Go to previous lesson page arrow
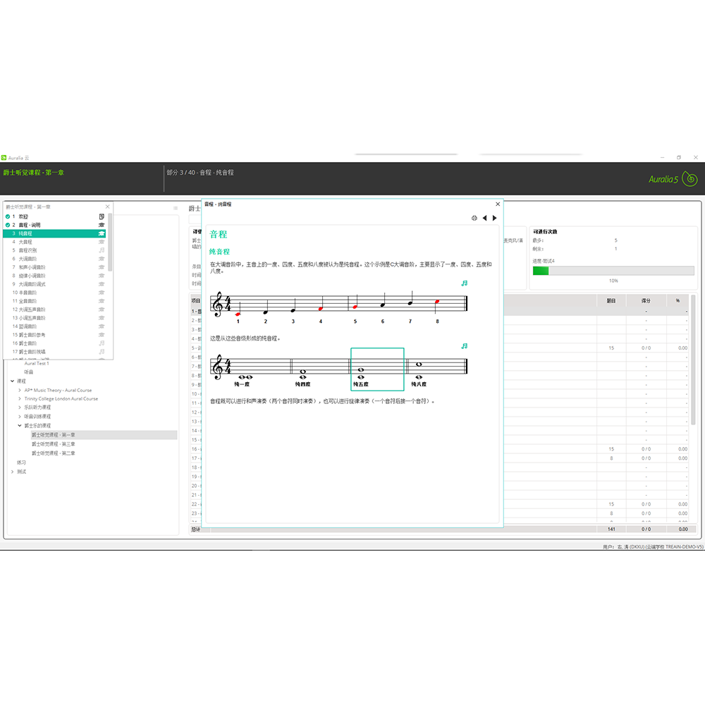Screen dimensions: 705x705 pyautogui.click(x=484, y=219)
